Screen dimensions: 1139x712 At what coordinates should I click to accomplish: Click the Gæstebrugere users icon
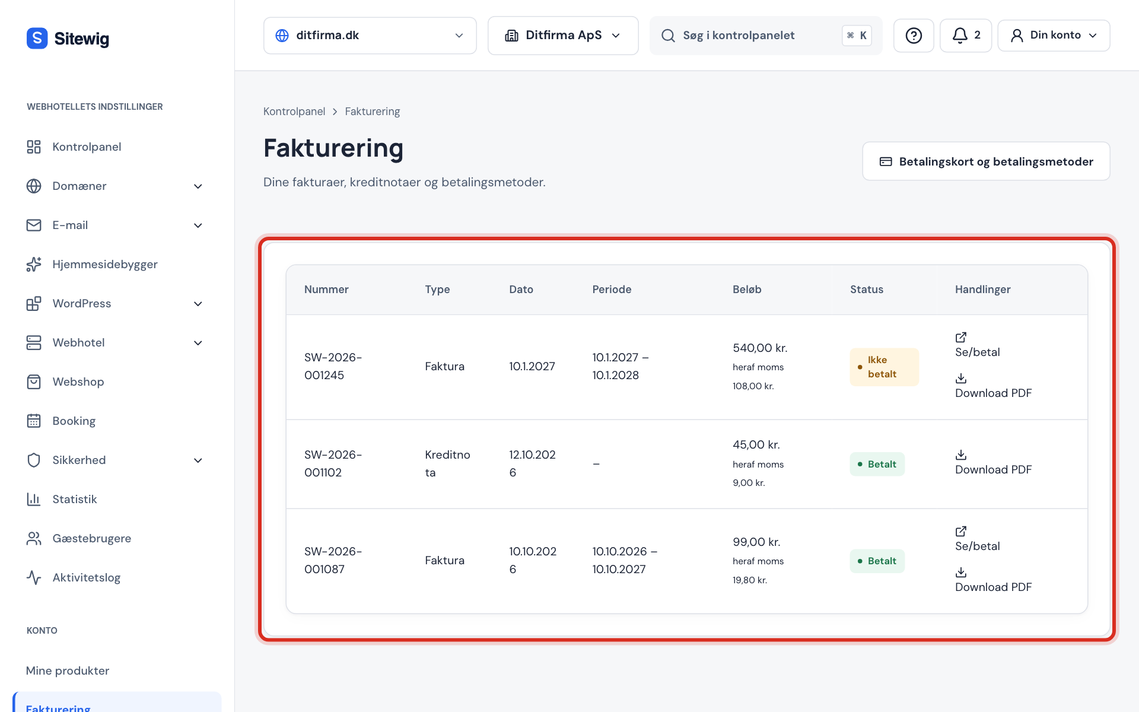click(34, 539)
